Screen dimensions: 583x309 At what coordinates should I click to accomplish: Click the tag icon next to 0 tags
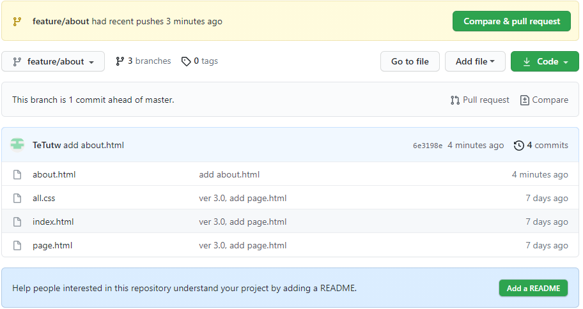(186, 61)
